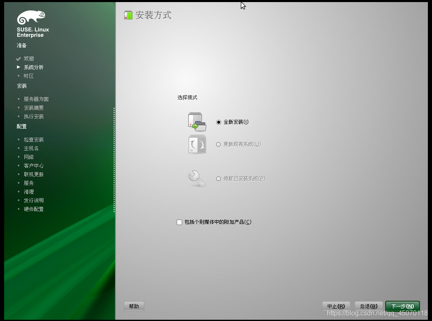Click the 清理 step
This screenshot has width=432, height=321.
tap(29, 192)
